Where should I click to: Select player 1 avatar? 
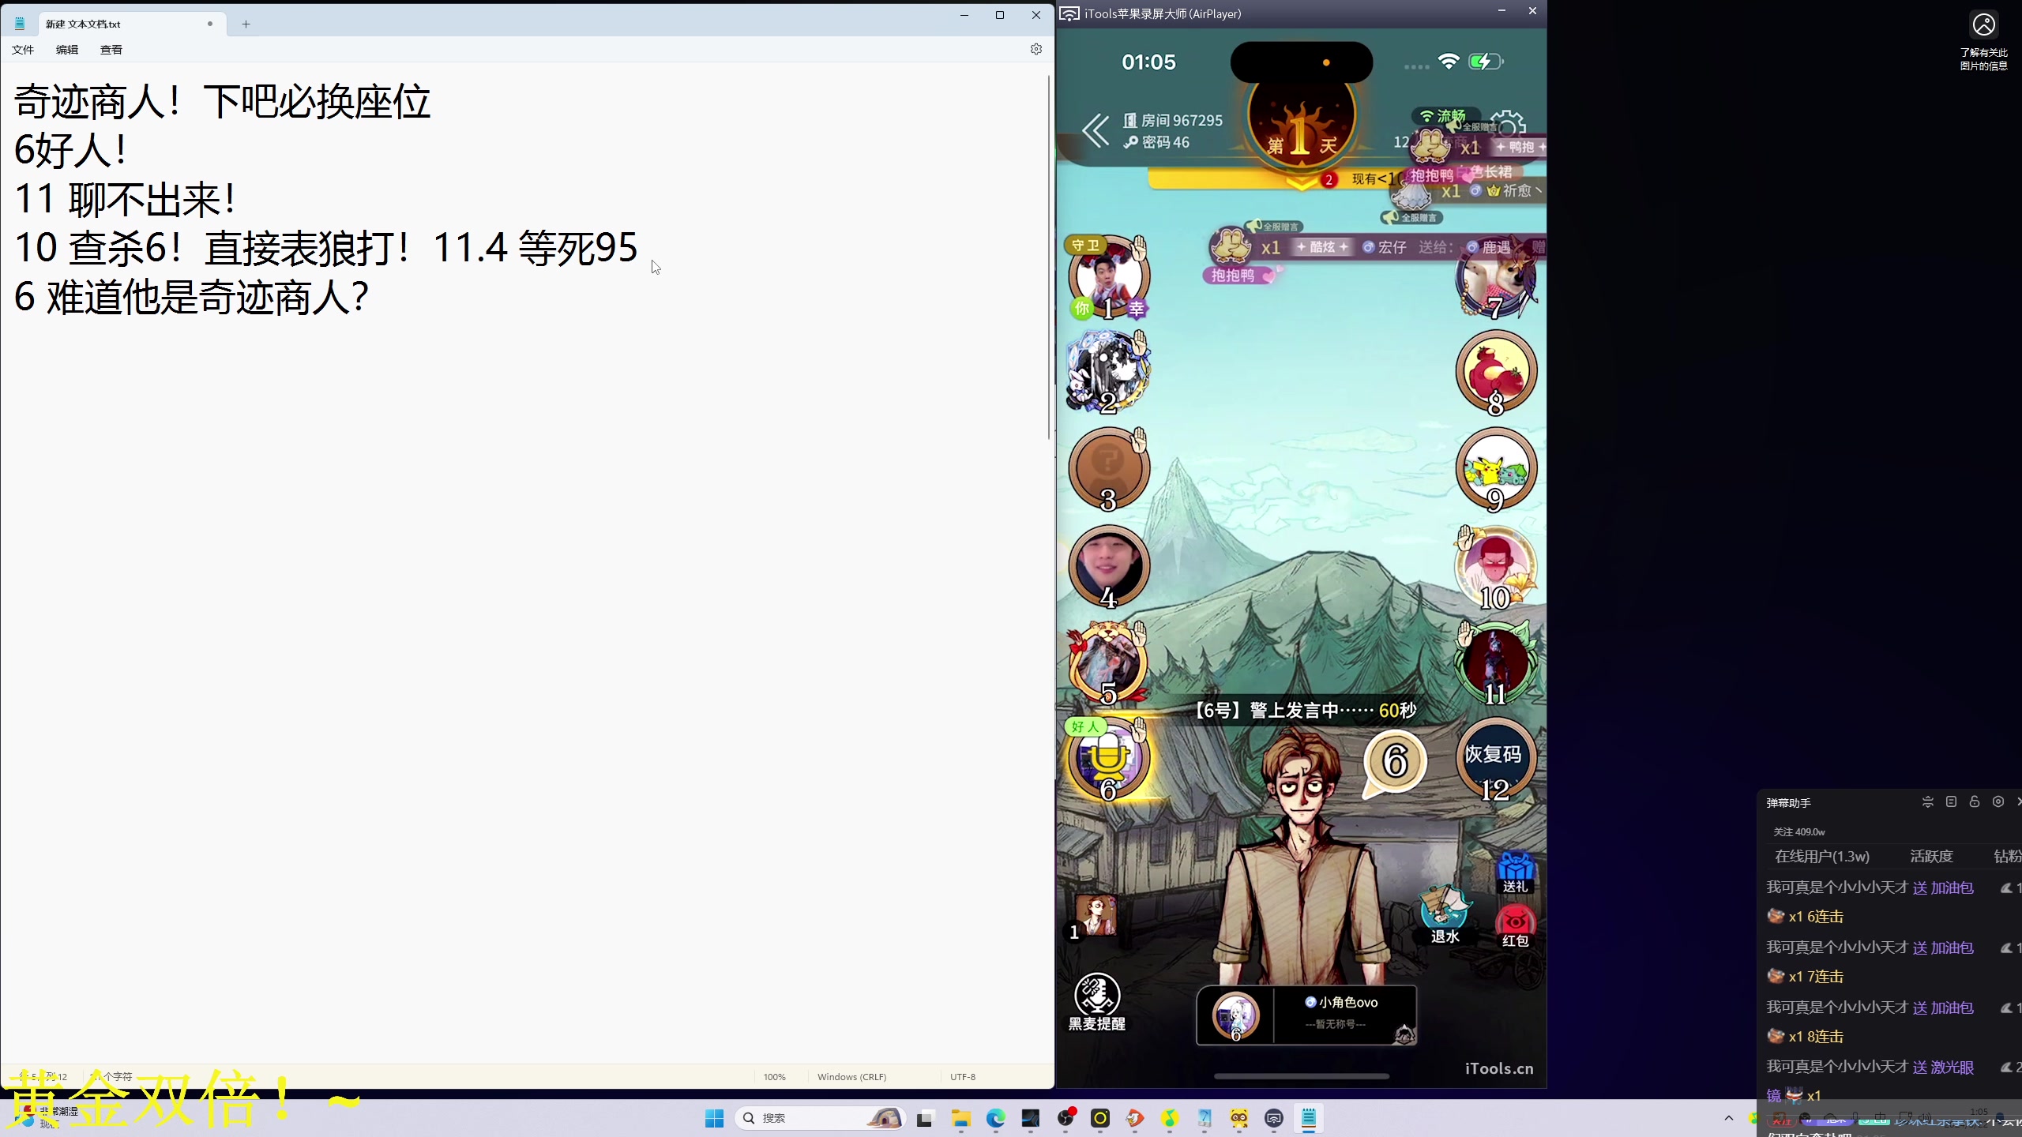1108,277
